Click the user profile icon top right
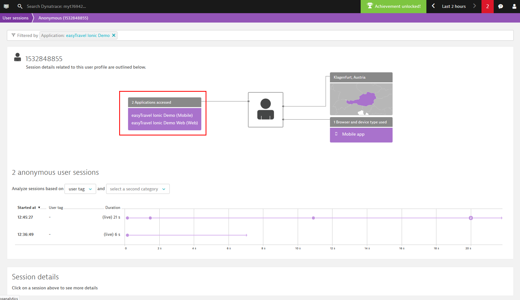Screen dimensions: 520x300 point(514,6)
